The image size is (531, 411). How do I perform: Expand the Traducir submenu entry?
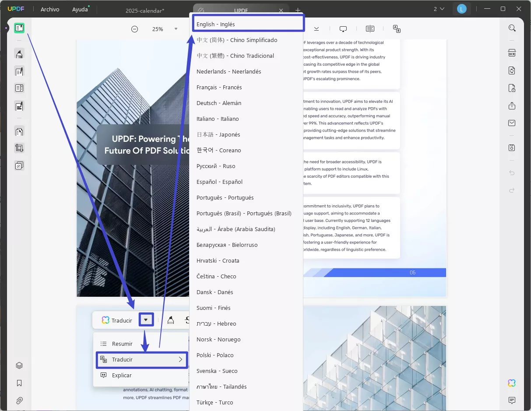click(142, 359)
